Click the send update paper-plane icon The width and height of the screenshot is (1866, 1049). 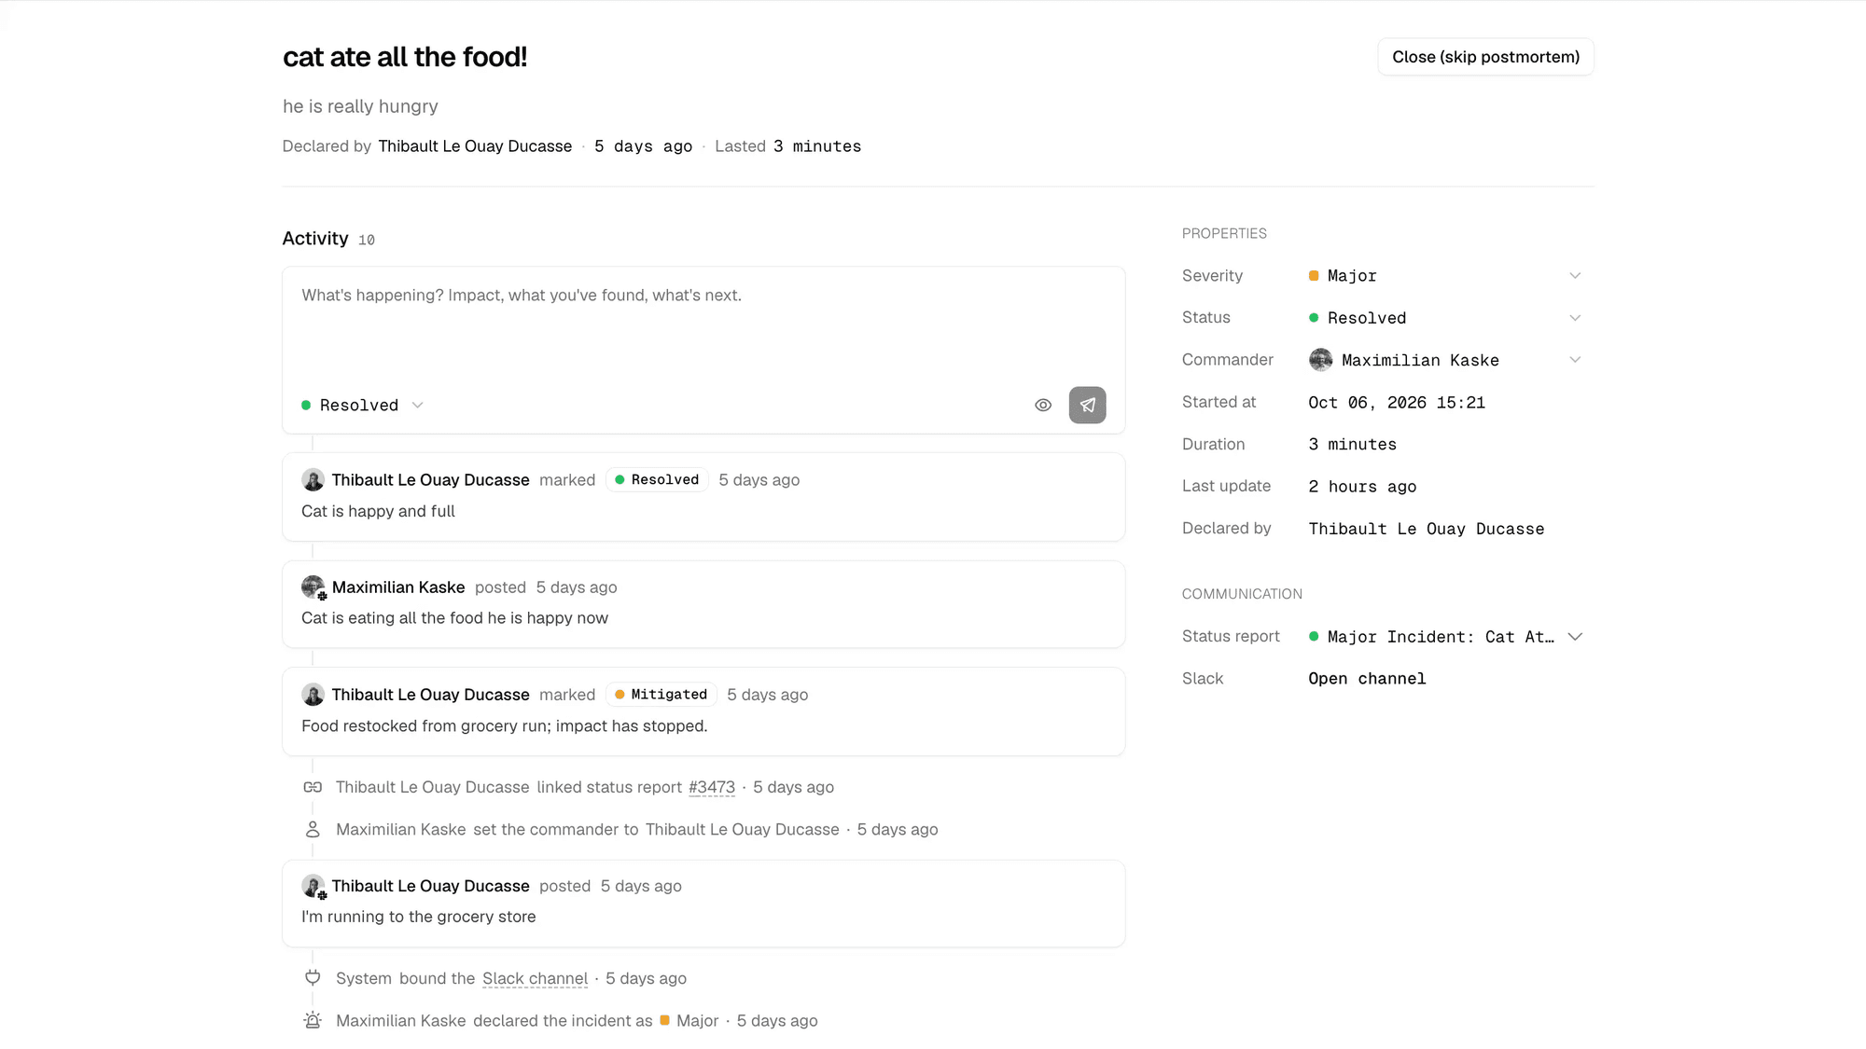point(1087,405)
